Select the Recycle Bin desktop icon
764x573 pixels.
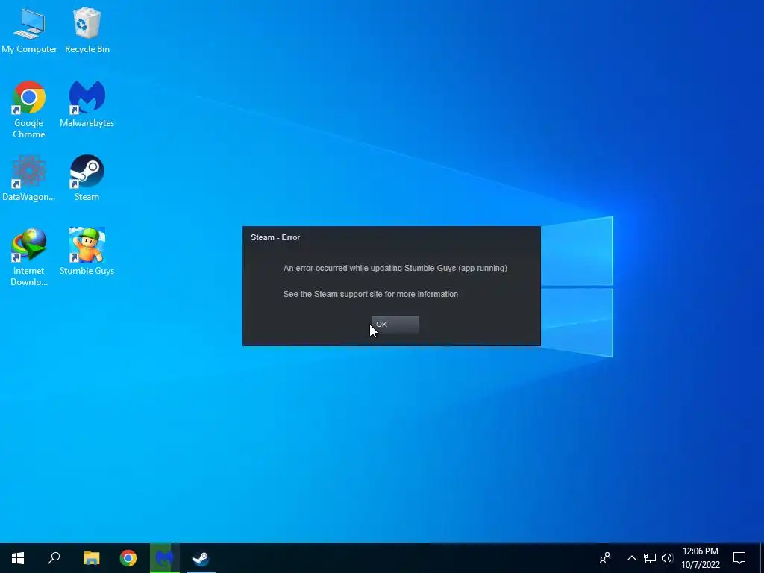[x=87, y=29]
